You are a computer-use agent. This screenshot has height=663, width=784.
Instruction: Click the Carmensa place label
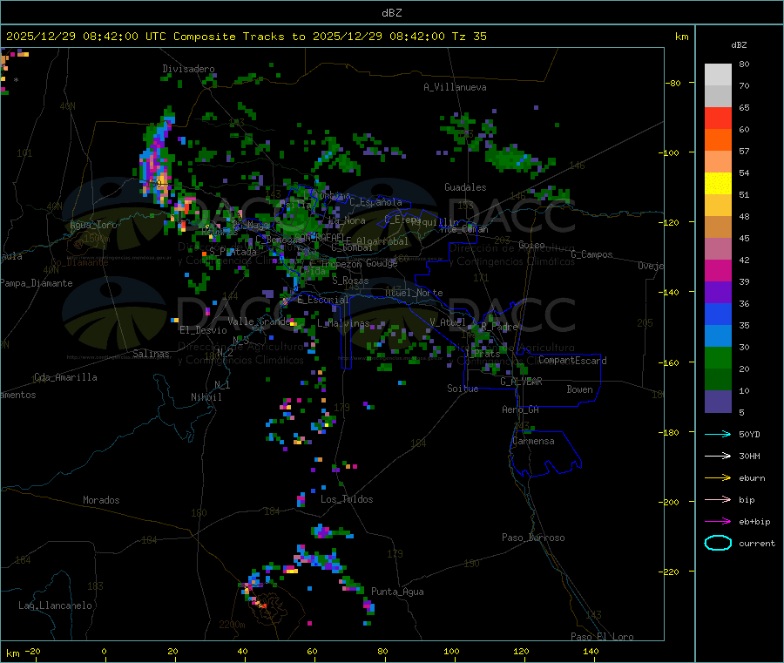coord(533,441)
